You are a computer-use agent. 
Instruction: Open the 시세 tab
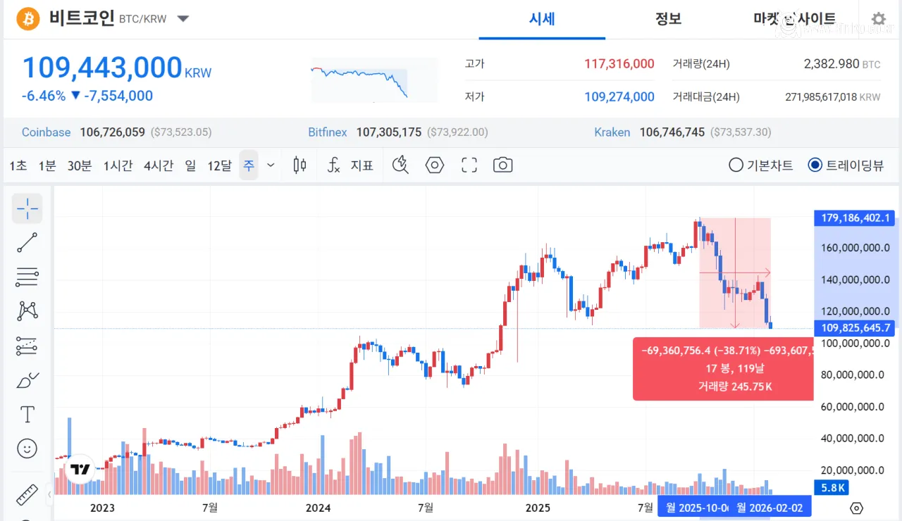tap(541, 18)
